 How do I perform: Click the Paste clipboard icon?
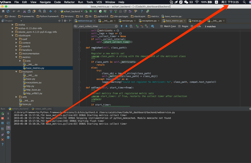pos(34,11)
